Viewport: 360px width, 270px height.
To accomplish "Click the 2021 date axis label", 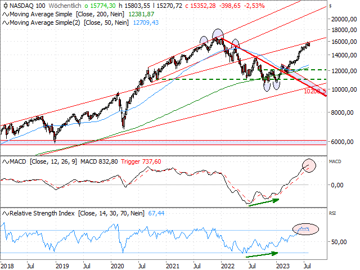I will point(173,266).
